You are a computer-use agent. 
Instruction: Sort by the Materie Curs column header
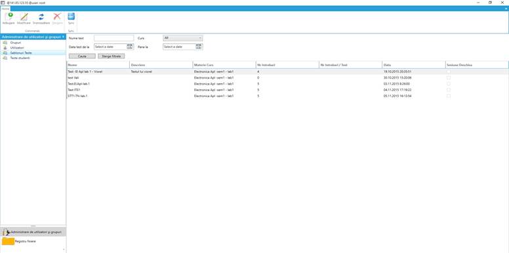point(224,65)
